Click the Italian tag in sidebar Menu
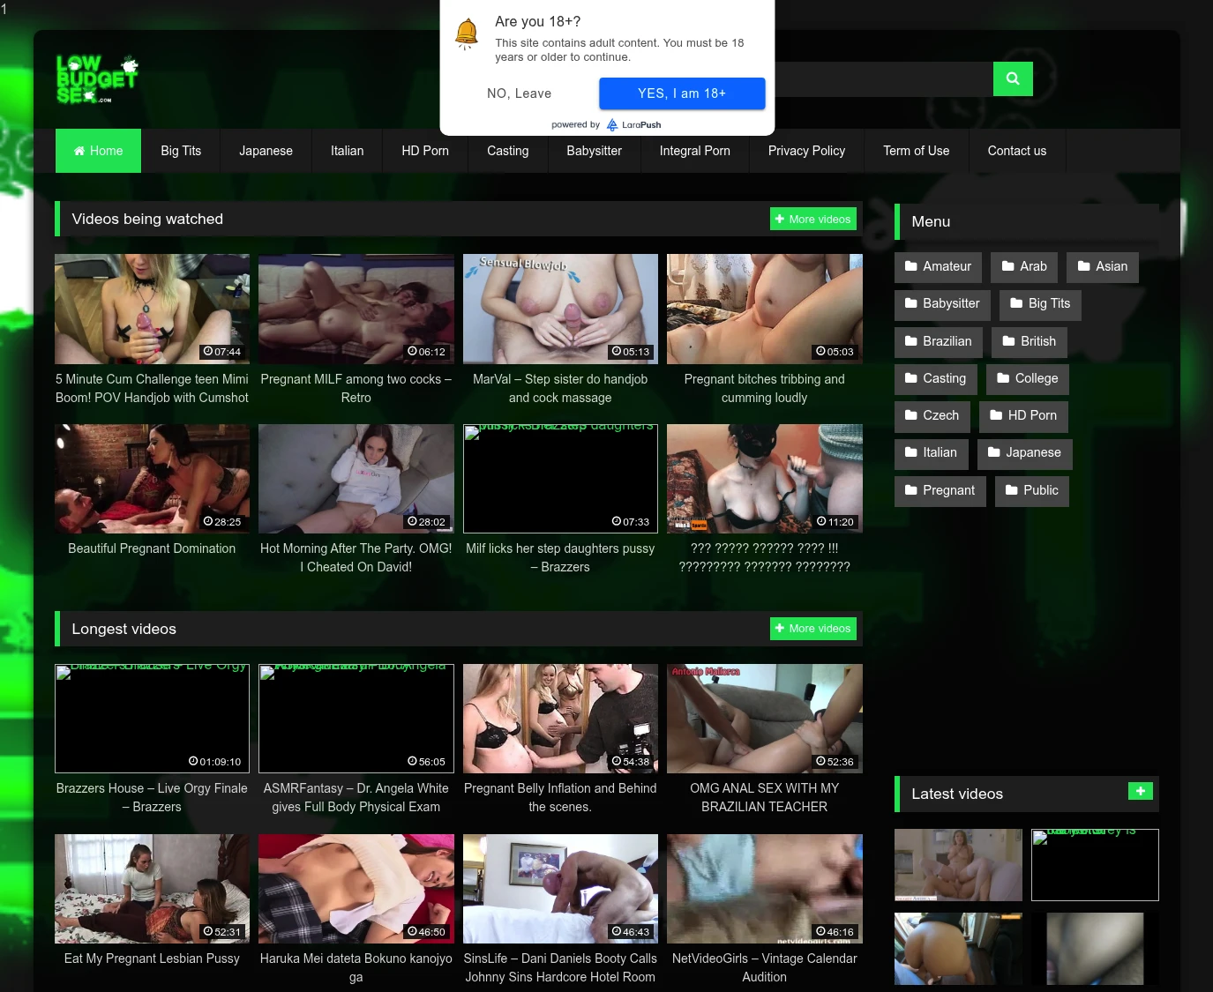The height and width of the screenshot is (992, 1213). point(932,452)
